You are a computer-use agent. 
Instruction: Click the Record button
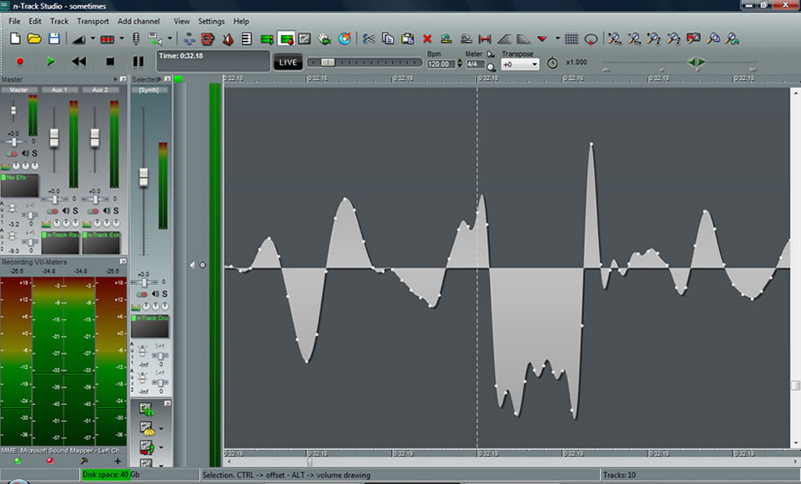coord(20,61)
